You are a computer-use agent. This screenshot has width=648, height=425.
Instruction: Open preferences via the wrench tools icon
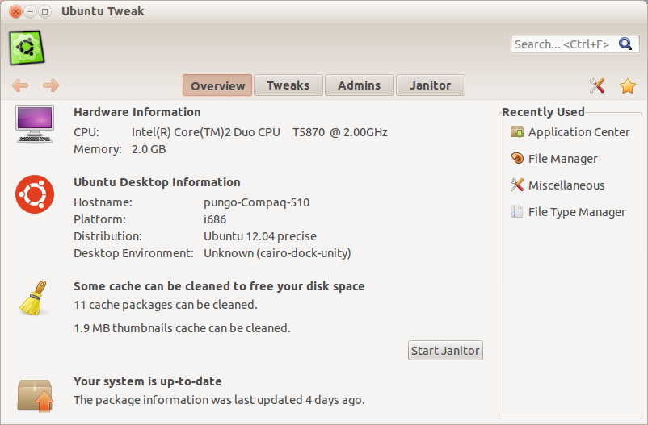(597, 85)
